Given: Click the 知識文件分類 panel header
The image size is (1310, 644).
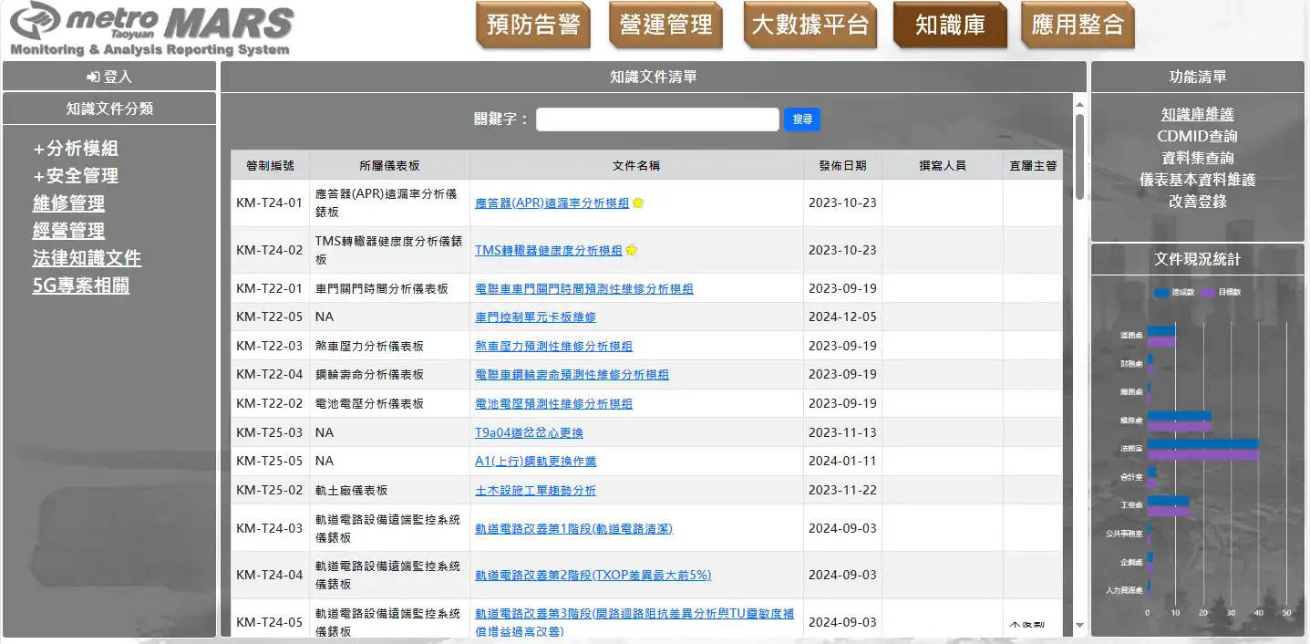Looking at the screenshot, I should point(109,109).
